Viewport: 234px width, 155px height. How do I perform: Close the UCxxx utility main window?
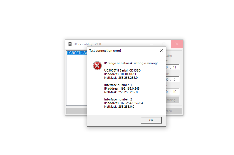coord(177,44)
